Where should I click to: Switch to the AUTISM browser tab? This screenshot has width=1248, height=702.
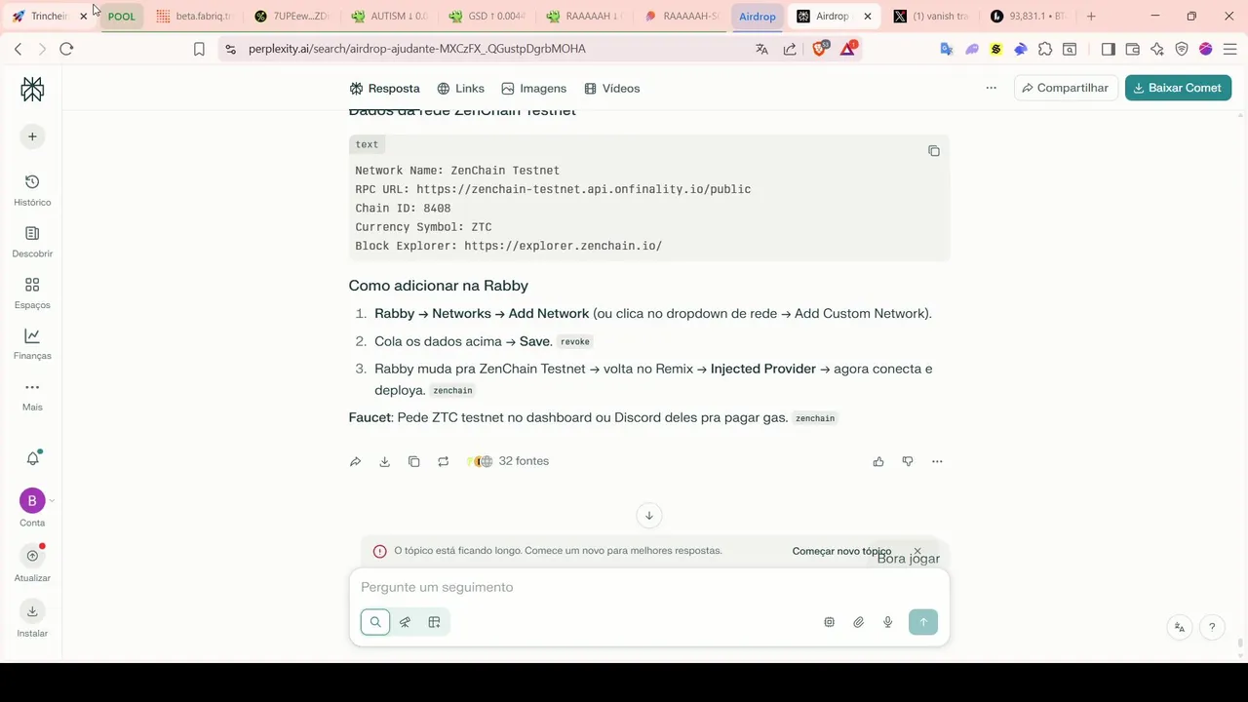point(389,17)
